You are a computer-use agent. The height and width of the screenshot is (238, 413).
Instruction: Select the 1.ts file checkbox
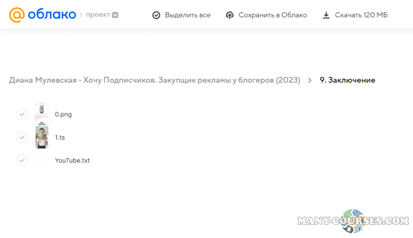[22, 137]
